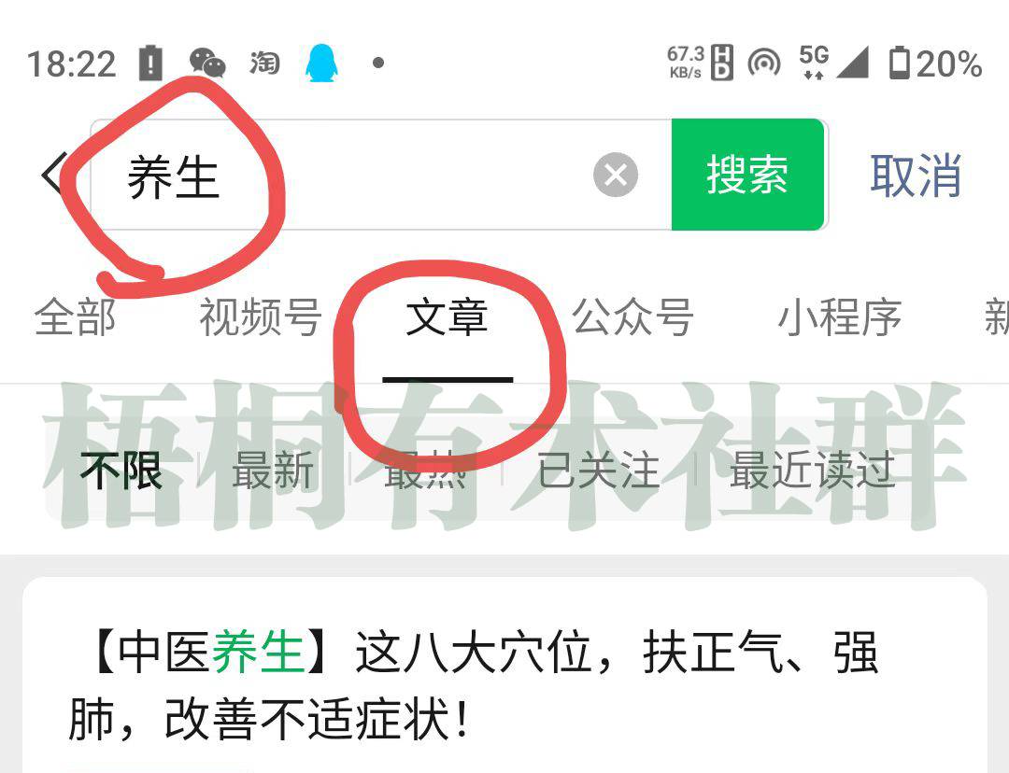This screenshot has height=773, width=1009.
Task: Filter results by 最新
Action: click(x=273, y=471)
